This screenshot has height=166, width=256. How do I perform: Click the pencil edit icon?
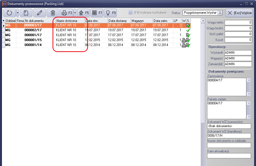pos(39,13)
